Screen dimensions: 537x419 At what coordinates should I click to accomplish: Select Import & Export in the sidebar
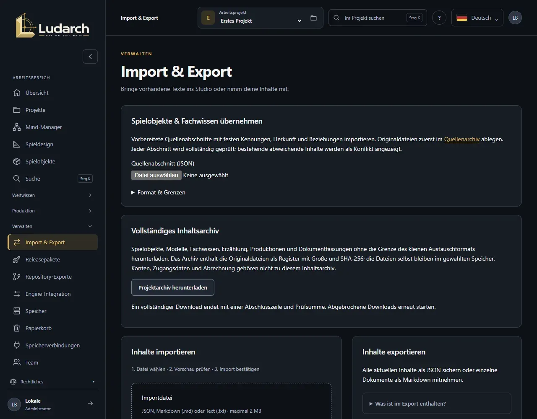53,242
